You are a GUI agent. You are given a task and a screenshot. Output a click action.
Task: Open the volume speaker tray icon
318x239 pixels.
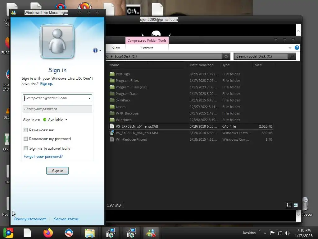(x=287, y=233)
